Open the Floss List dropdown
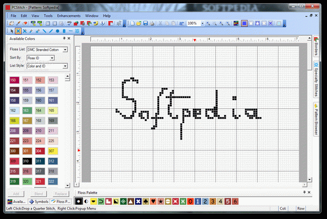This screenshot has width=327, height=219. [x=65, y=50]
